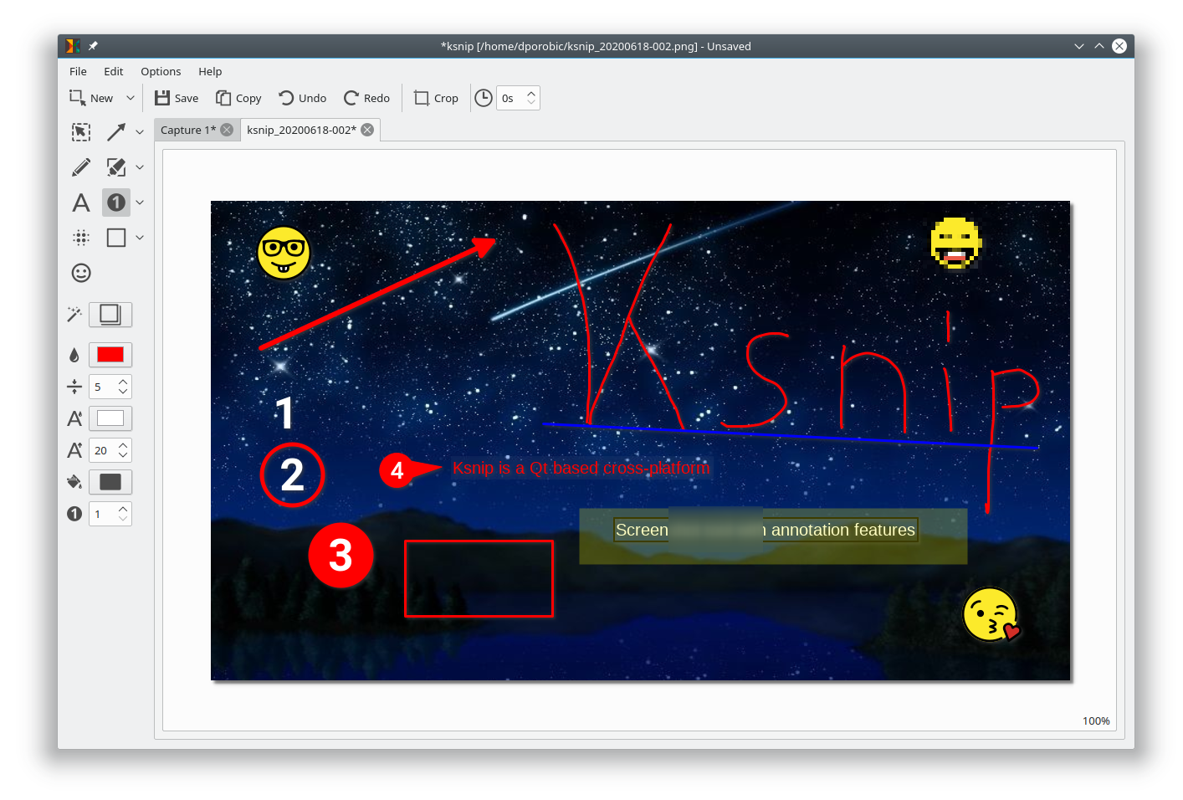Increase the line width value
This screenshot has width=1183, height=800.
(x=123, y=382)
